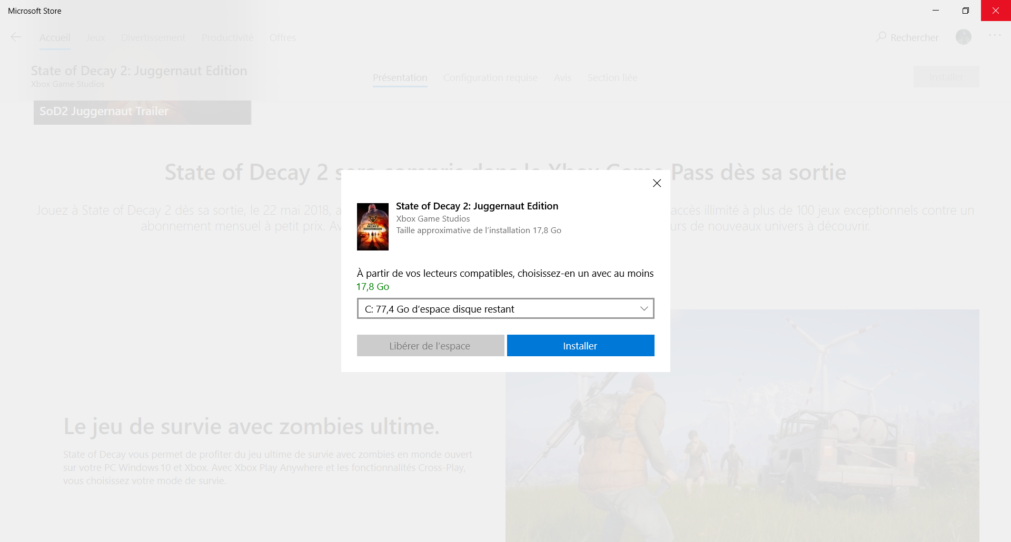Screen dimensions: 1011x542
Task: Jump to the Avis section
Action: 562,78
